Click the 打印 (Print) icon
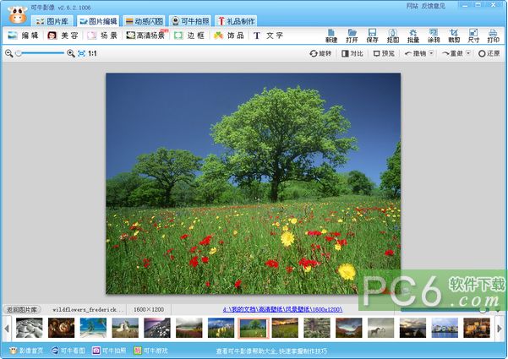The height and width of the screenshot is (359, 508). (493, 35)
